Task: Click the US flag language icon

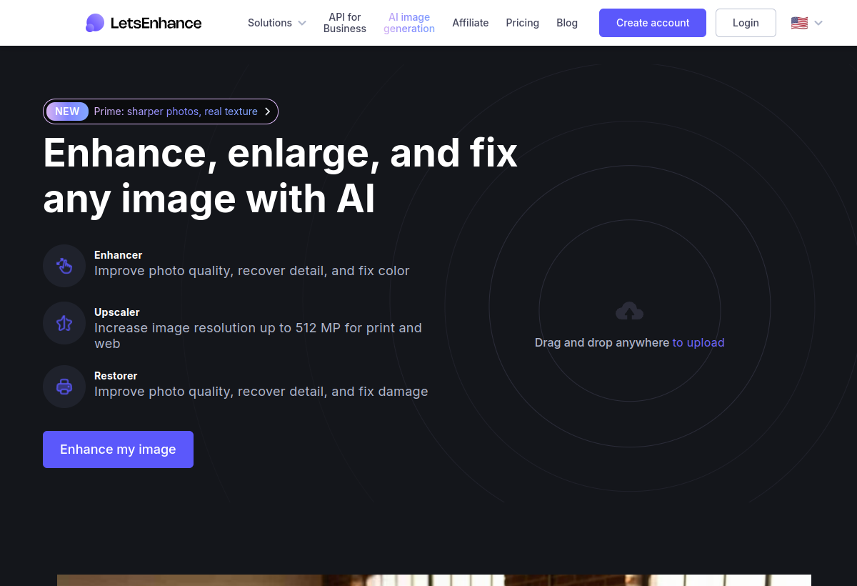Action: click(799, 23)
